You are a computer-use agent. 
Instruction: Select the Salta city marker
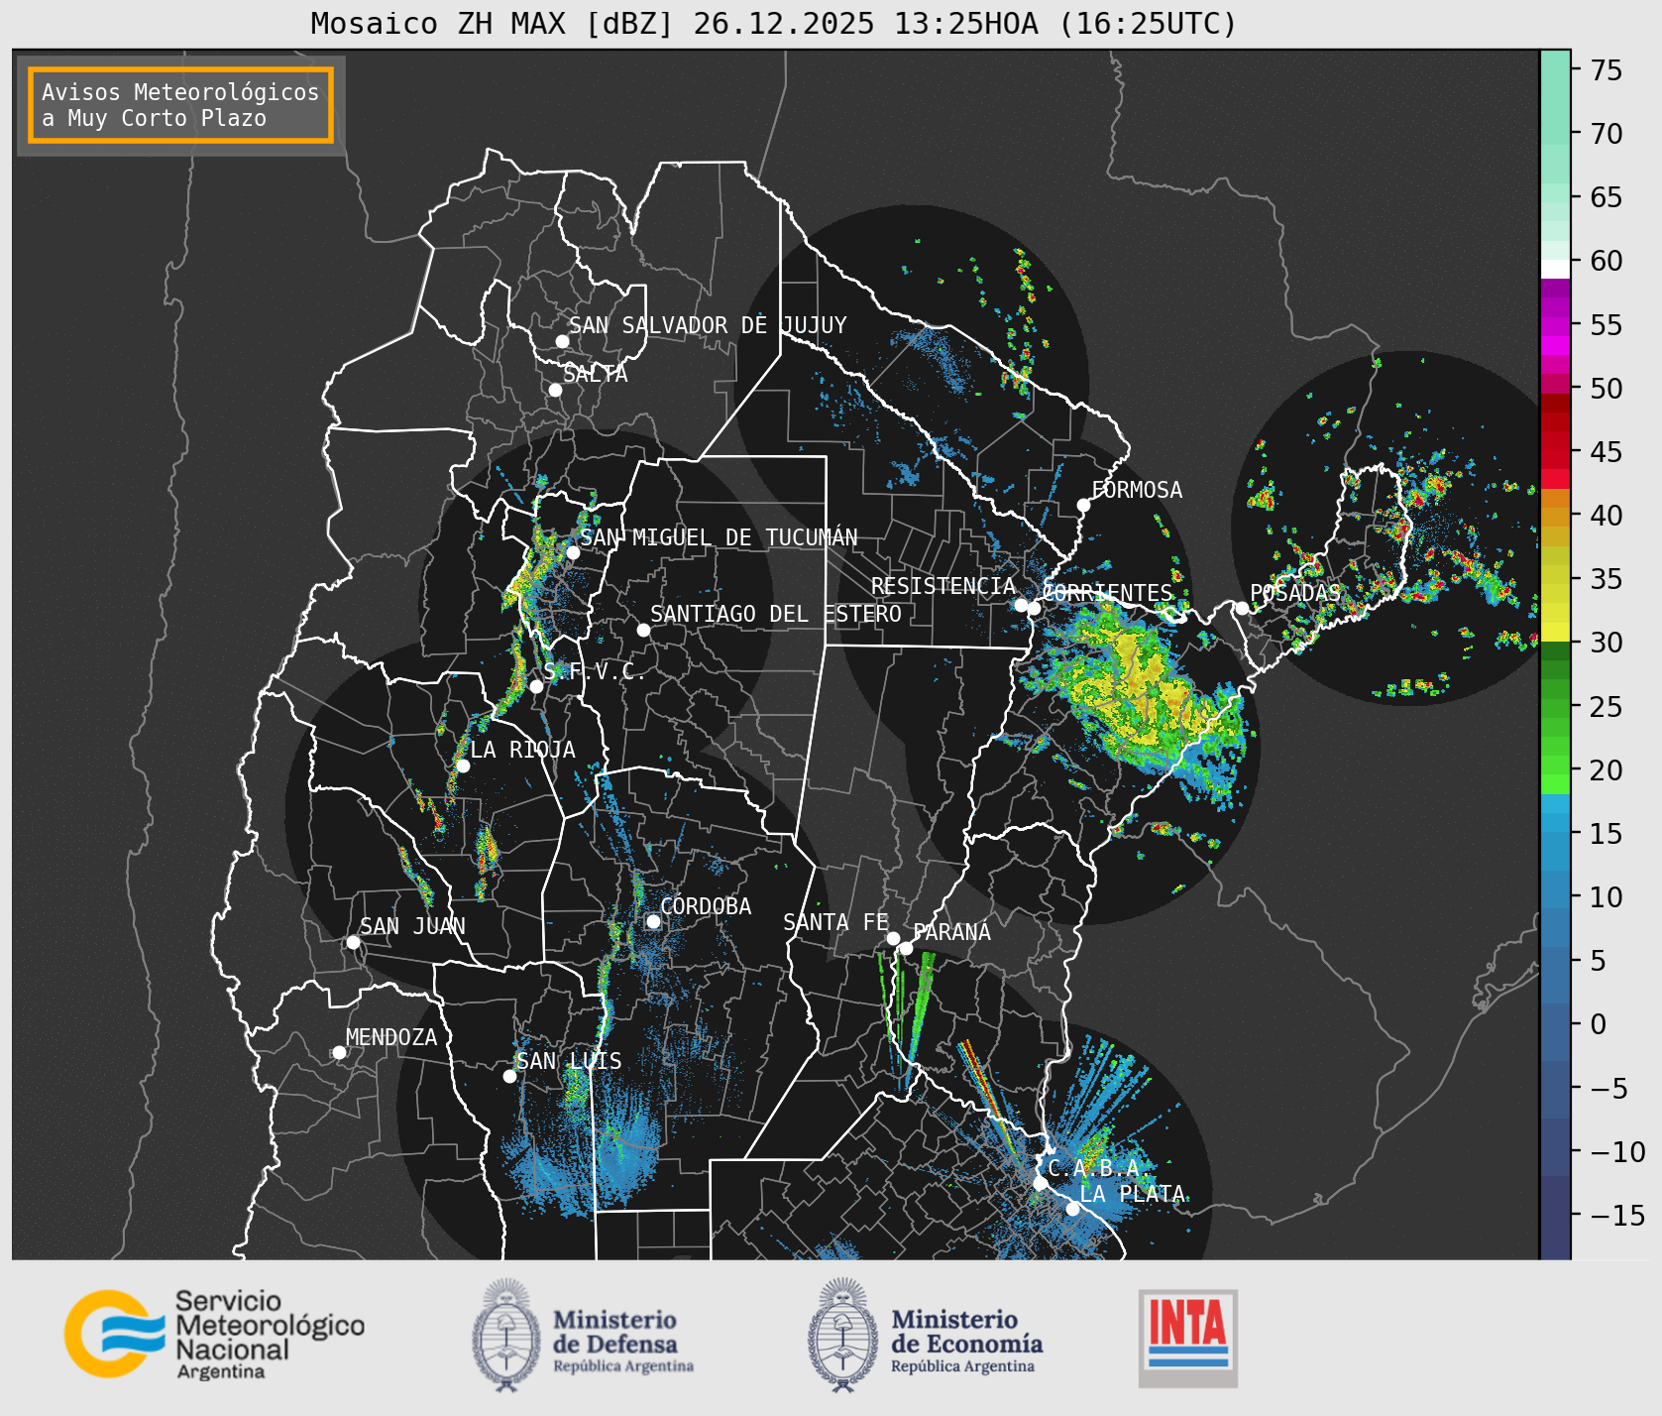pyautogui.click(x=555, y=390)
